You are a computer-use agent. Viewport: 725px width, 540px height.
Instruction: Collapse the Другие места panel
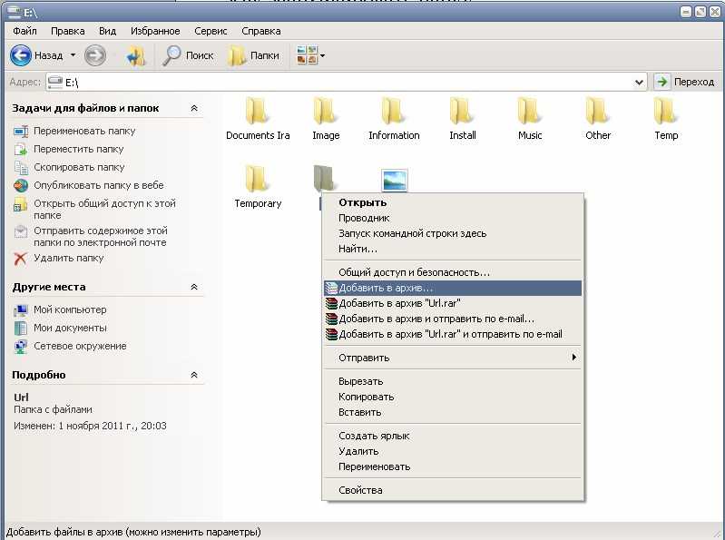point(194,287)
